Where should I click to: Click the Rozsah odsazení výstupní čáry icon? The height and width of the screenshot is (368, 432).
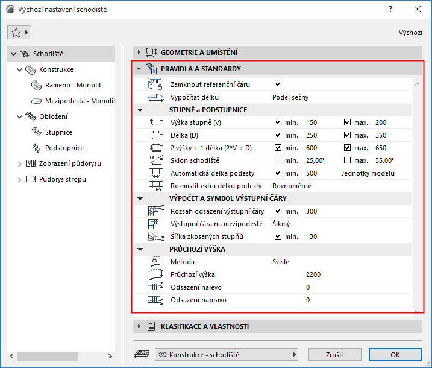[x=156, y=211]
